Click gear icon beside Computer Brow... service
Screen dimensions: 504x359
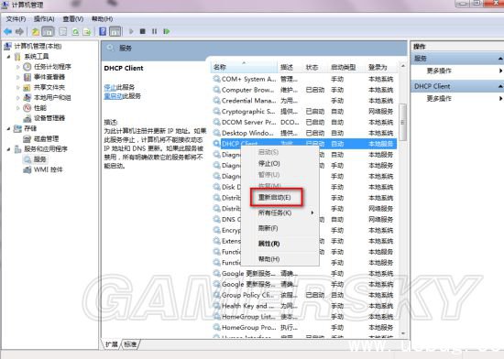tap(217, 90)
